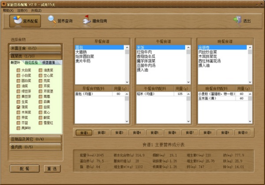Screen dimensions: 265x185
Task: Select 木耳拌菜花 in the dinner list
Action: coord(222,57)
